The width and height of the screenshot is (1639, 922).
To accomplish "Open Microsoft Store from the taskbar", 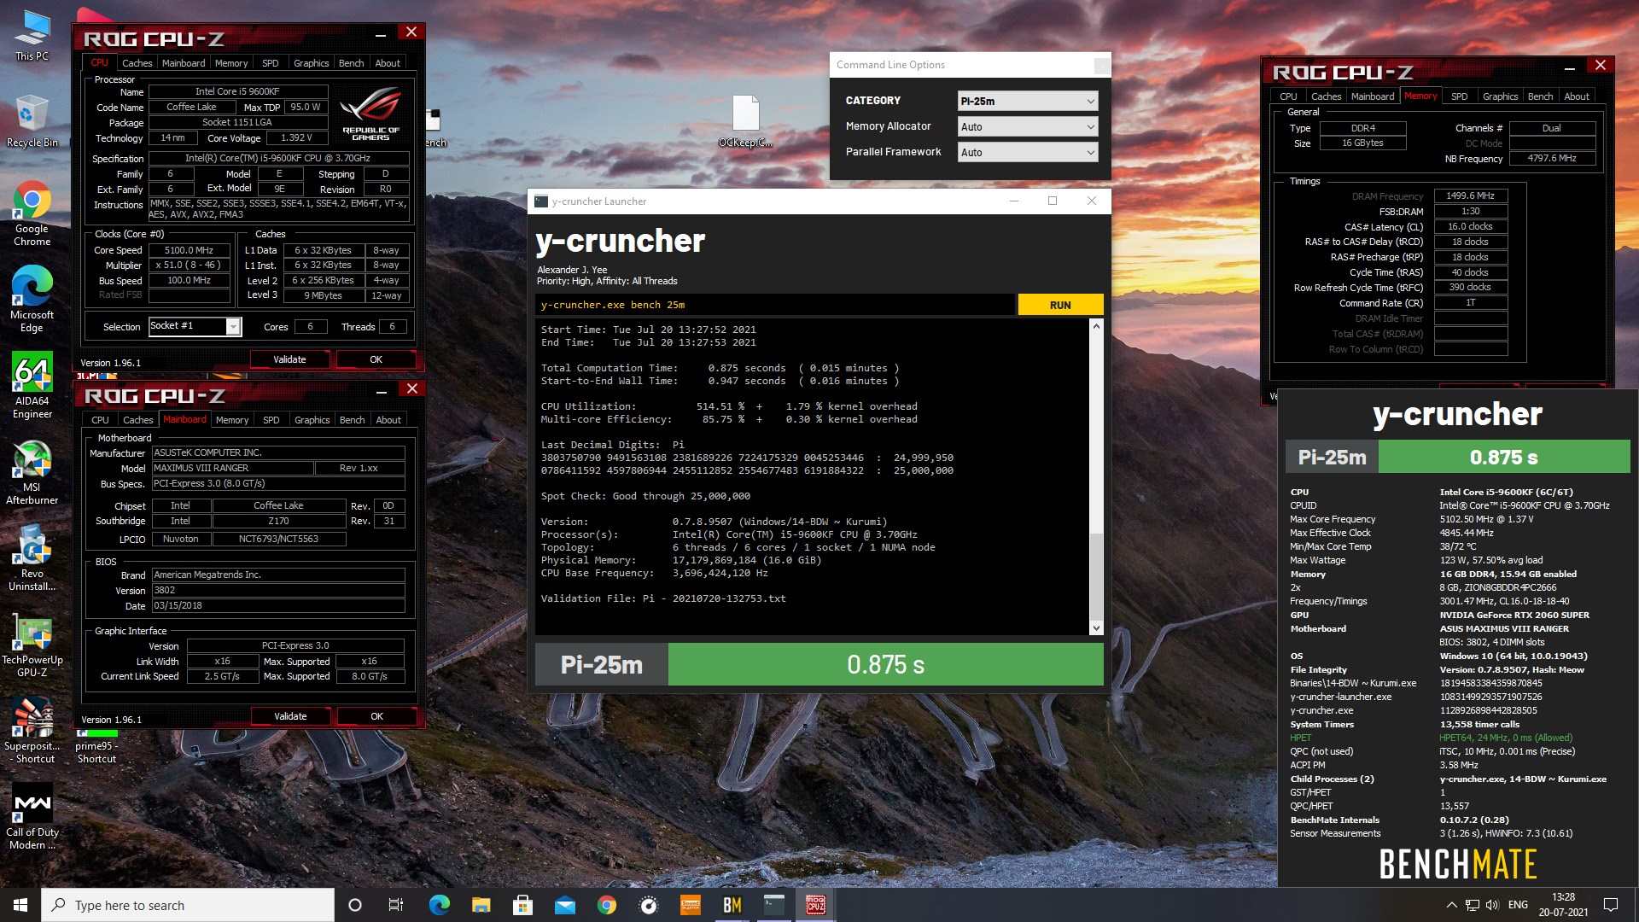I will tap(523, 905).
